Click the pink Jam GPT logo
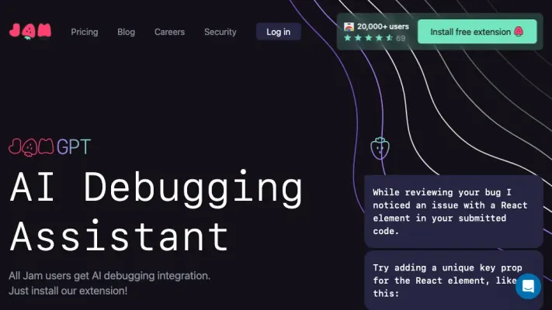This screenshot has height=310, width=552. [50, 146]
